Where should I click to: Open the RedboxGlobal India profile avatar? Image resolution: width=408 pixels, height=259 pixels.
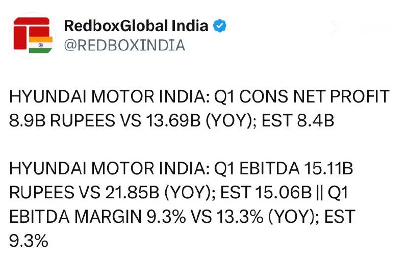click(32, 36)
